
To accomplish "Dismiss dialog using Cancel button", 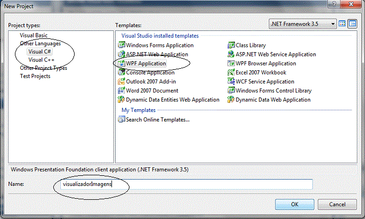I will tap(337, 204).
